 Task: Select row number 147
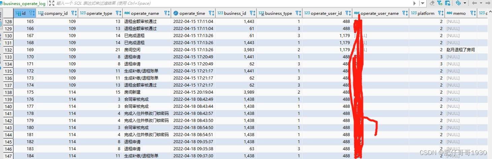[8, 156]
